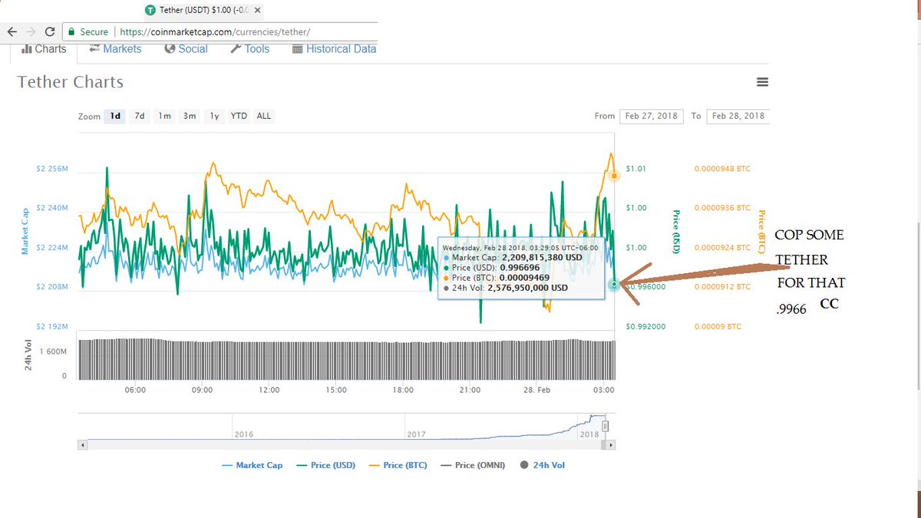The image size is (921, 518).
Task: Open the Historical Data tab
Action: coord(335,48)
